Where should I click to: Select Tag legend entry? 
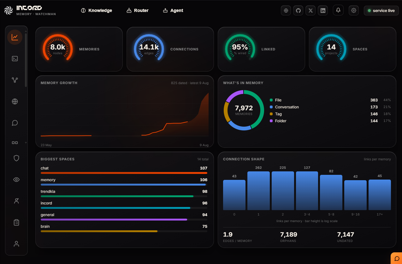point(330,114)
